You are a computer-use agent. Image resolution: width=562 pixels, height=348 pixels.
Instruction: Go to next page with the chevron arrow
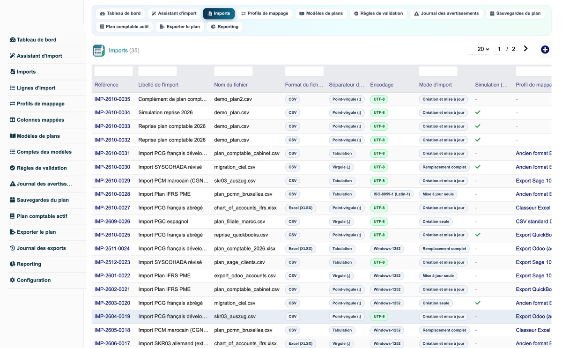tap(526, 49)
